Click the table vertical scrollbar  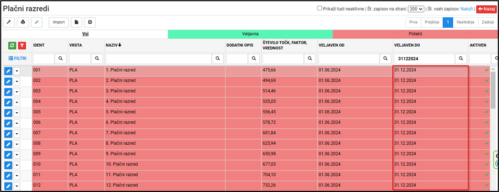coord(493,90)
